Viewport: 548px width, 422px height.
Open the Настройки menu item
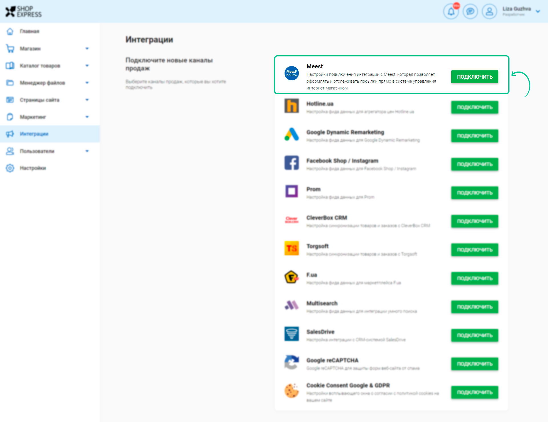coord(50,168)
